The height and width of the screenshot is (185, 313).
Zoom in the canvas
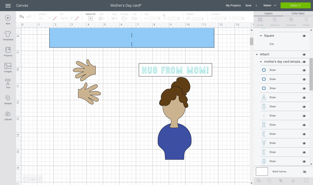(x=40, y=180)
